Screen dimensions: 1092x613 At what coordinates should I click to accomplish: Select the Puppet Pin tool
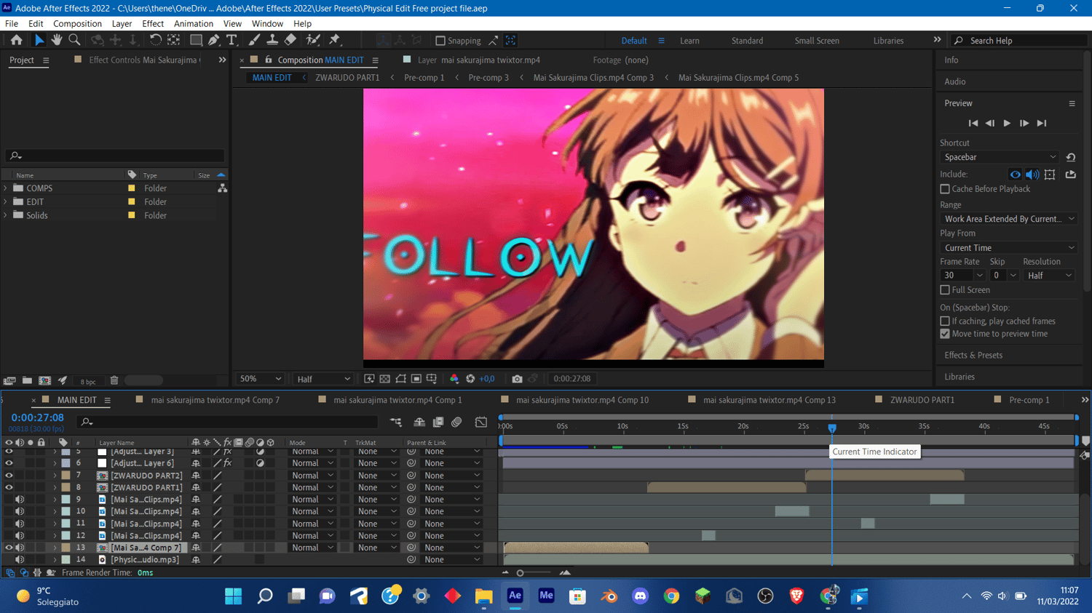pos(335,40)
